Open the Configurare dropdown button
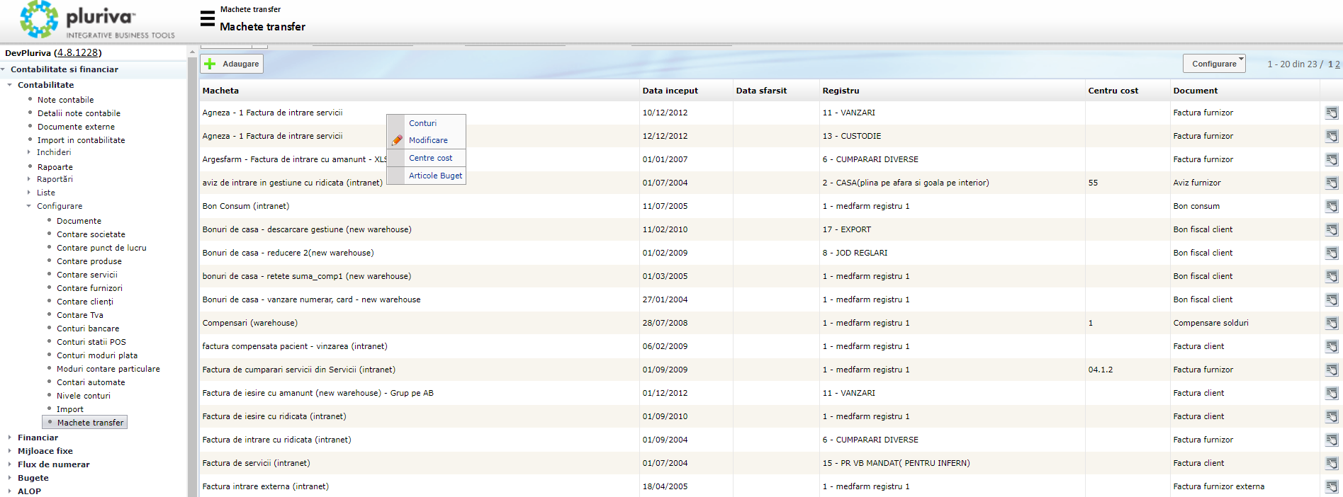This screenshot has width=1343, height=497. tap(1213, 64)
